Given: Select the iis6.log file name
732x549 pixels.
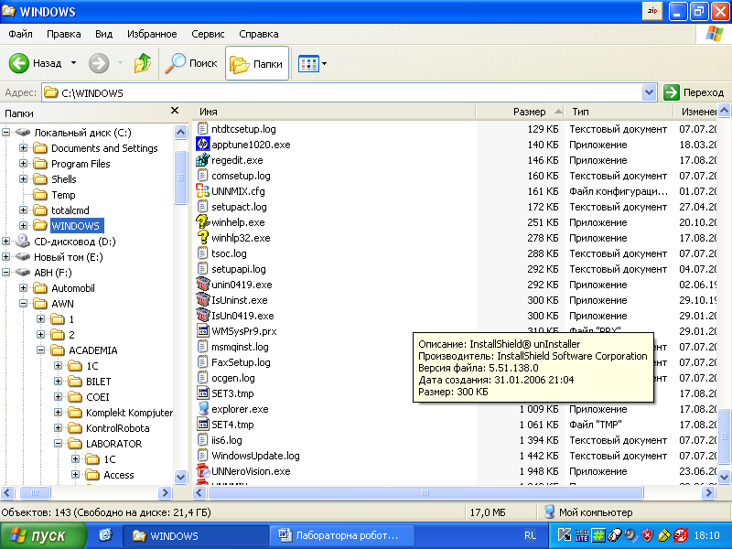Looking at the screenshot, I should (x=226, y=440).
